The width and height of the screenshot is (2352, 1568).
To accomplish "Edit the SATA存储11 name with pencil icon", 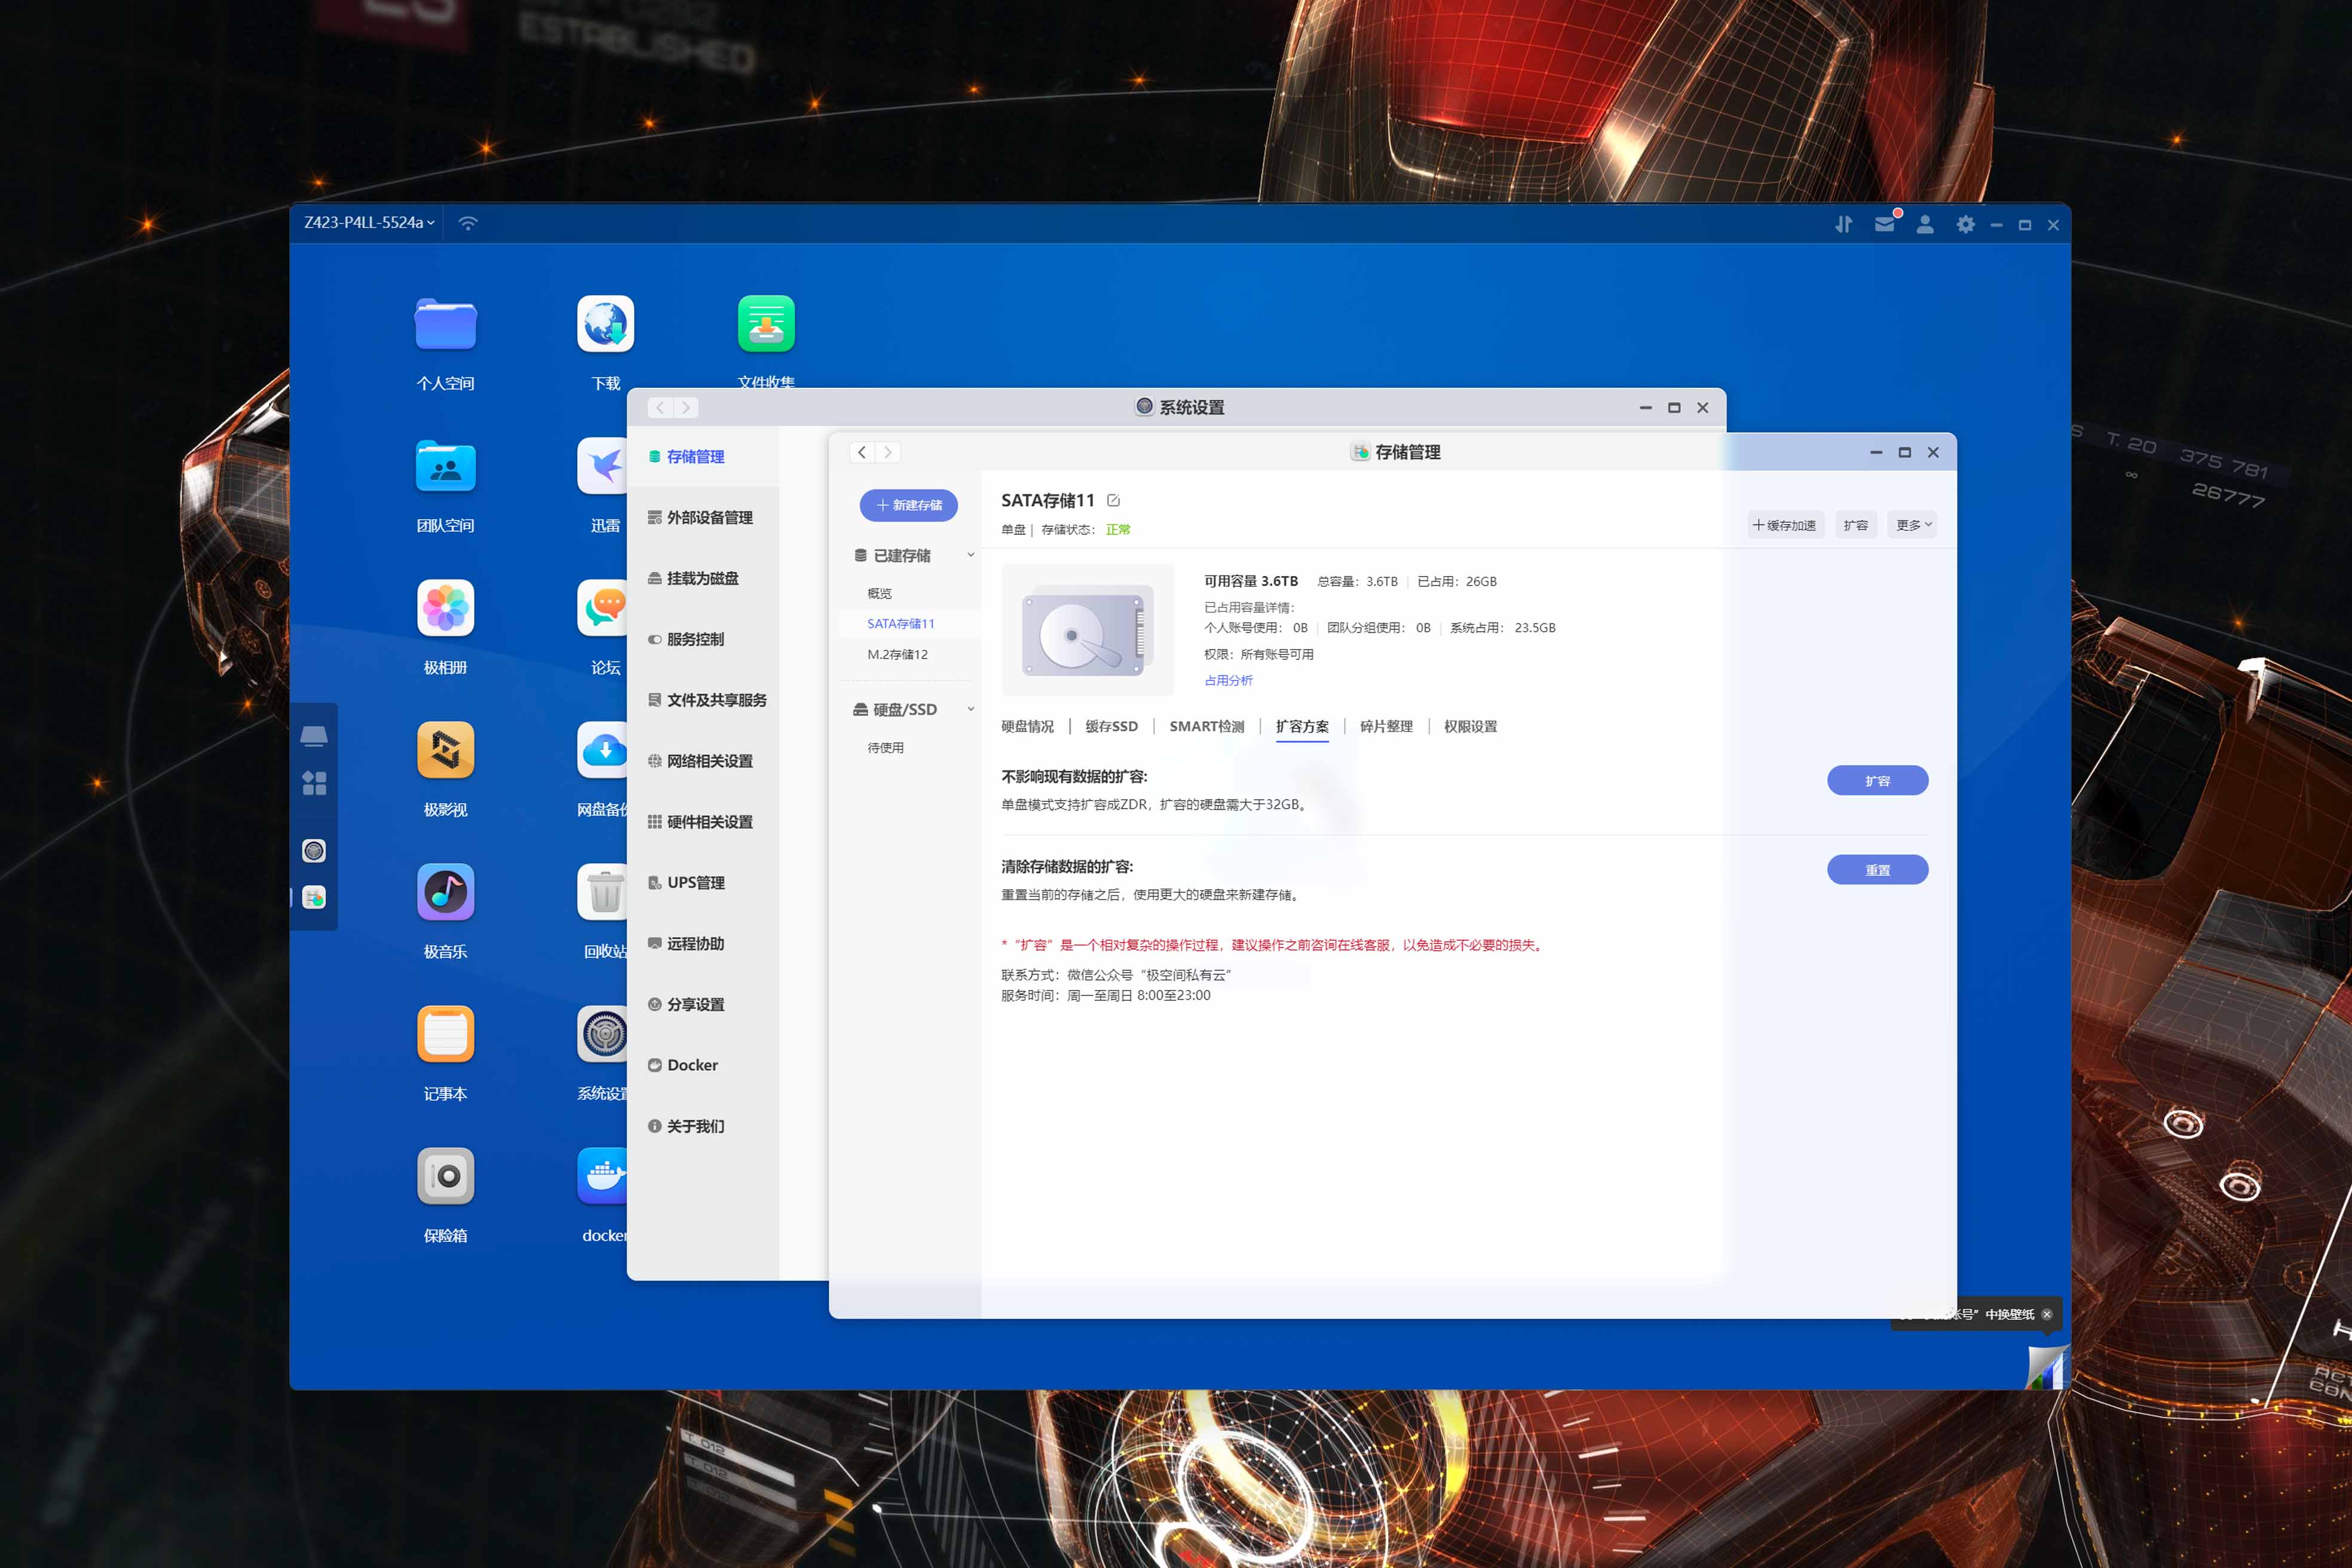I will 1114,500.
